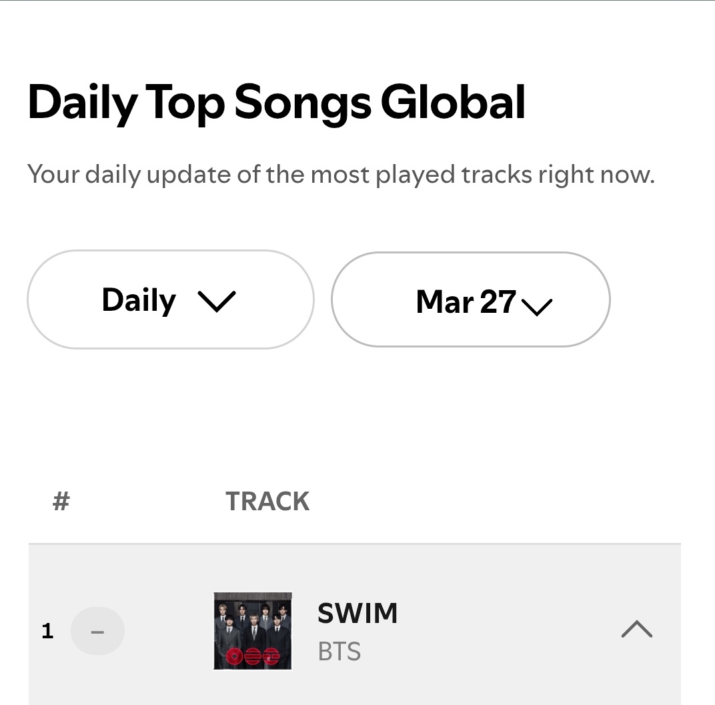Click the chevron arrow next to Mar 27
715x705 pixels.
(536, 306)
